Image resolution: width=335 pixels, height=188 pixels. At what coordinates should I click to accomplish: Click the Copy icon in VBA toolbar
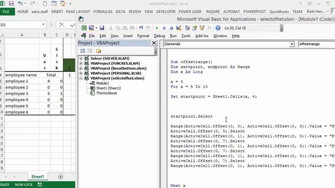[x=118, y=28]
